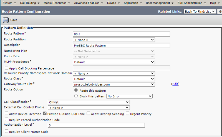This screenshot has height=137, width=222.
Task: Click the Save floppy disk icon
Action: tap(6, 20)
